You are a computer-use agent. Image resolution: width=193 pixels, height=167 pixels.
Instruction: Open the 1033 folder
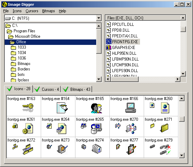18,47
